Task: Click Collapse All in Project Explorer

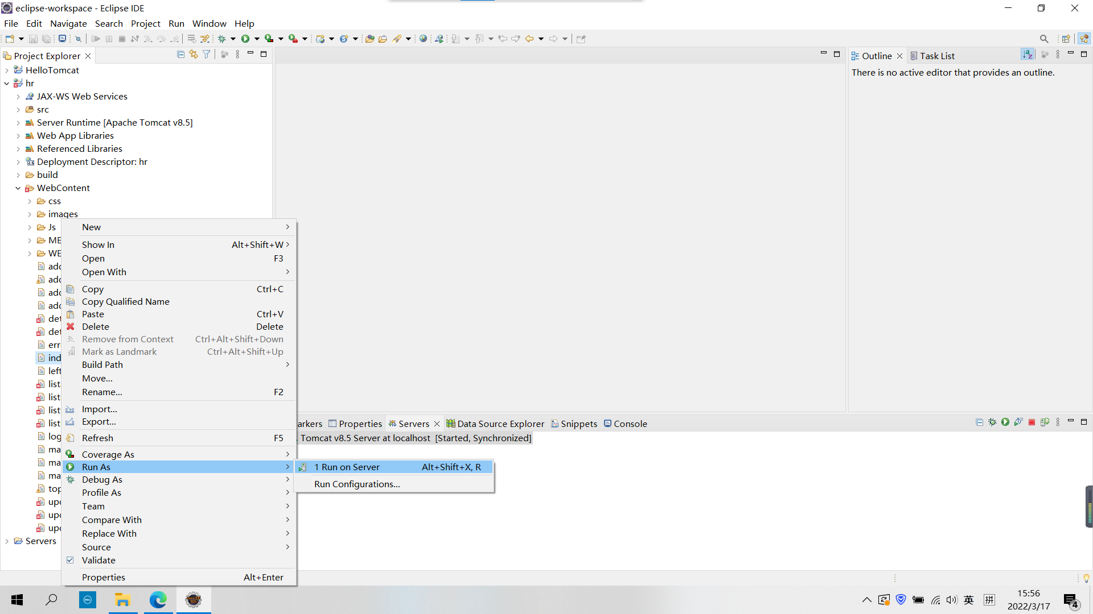Action: point(180,55)
